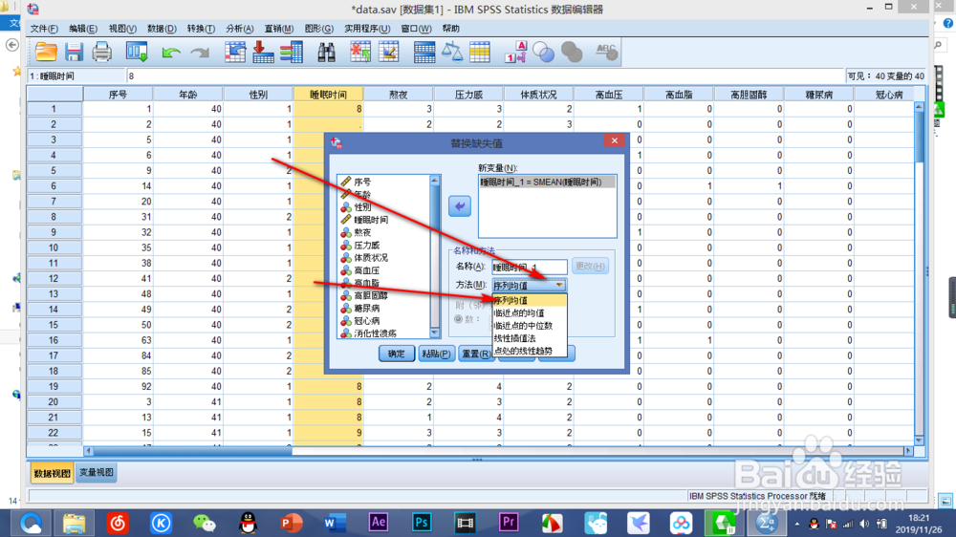Click the 年龄 column header
The width and height of the screenshot is (956, 537).
click(x=187, y=95)
